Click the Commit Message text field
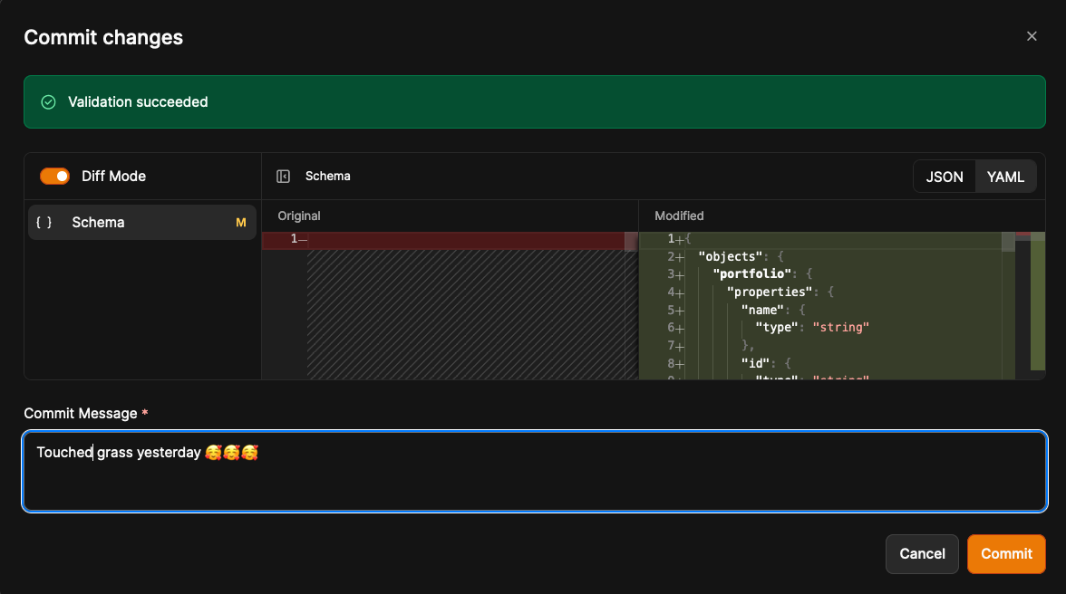Screen dimensions: 1066x594 (535, 471)
